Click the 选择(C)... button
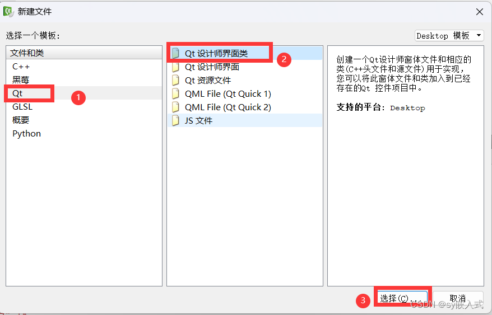The height and width of the screenshot is (315, 492). click(402, 298)
